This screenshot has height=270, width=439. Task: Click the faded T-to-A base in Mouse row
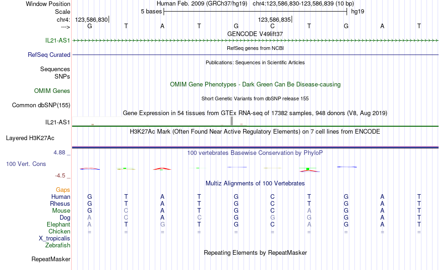click(309, 211)
